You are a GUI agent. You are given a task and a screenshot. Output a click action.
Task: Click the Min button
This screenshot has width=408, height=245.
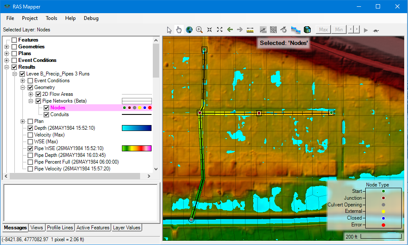point(339,30)
